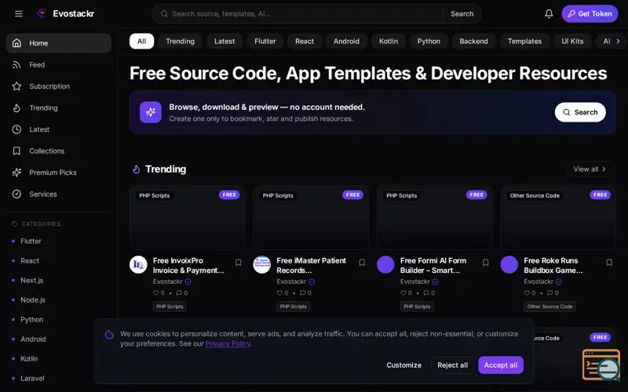Click Search button in top bar
The image size is (628, 392).
[x=462, y=13]
